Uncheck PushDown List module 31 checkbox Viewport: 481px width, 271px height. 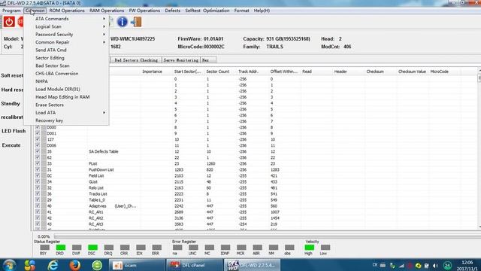(x=38, y=169)
